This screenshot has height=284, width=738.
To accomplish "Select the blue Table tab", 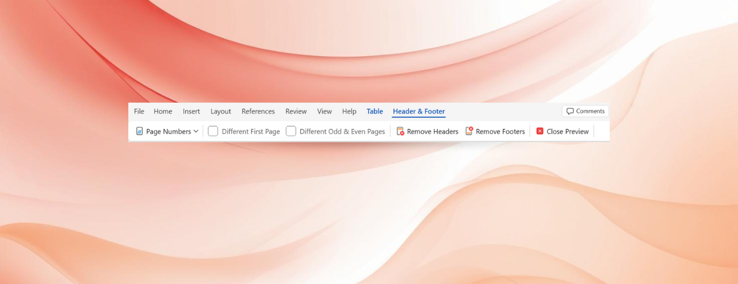I will pyautogui.click(x=375, y=111).
